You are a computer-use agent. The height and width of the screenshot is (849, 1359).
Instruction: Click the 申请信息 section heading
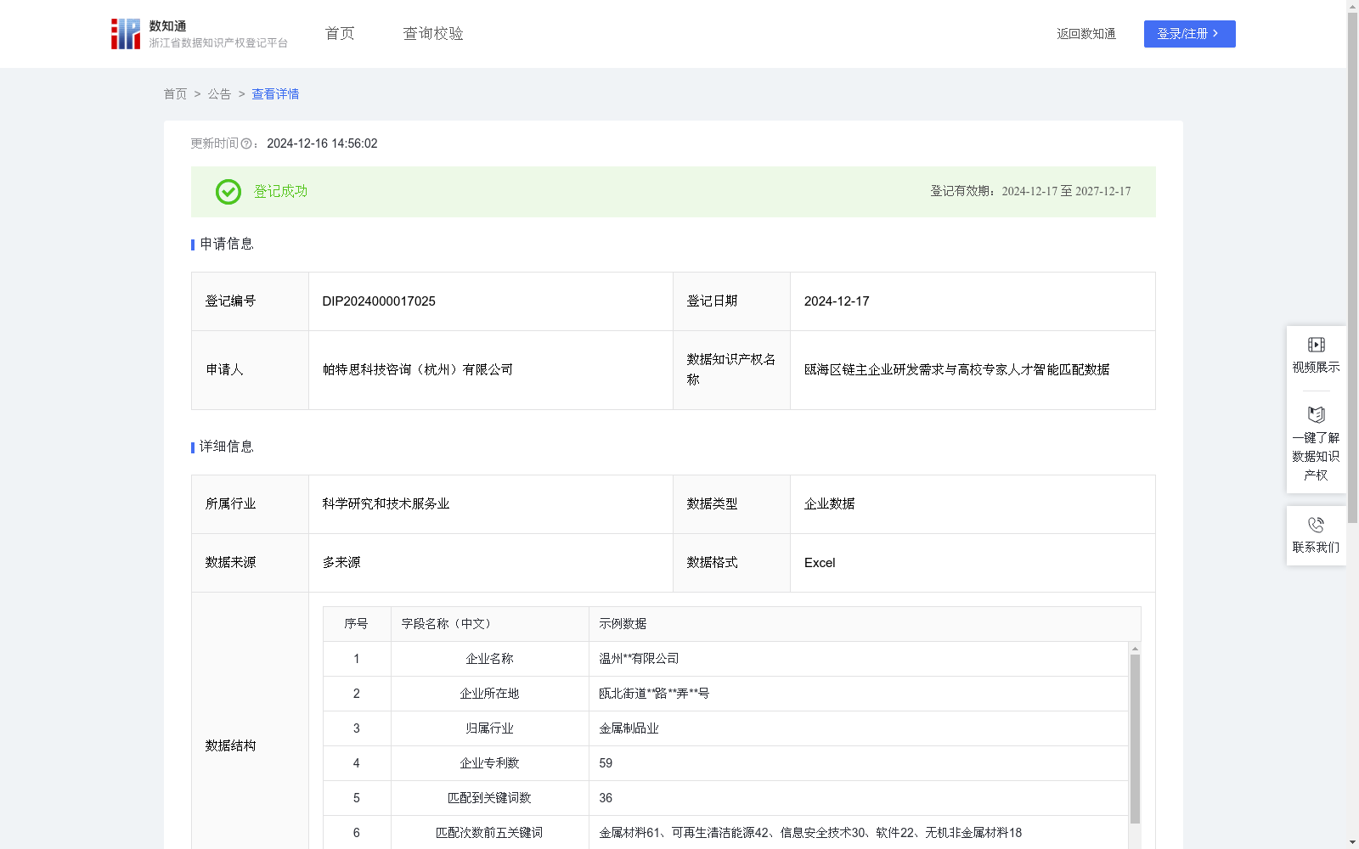(x=227, y=245)
